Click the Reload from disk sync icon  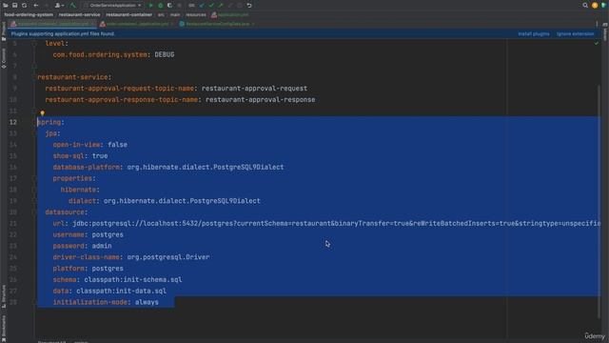pyautogui.click(x=24, y=6)
